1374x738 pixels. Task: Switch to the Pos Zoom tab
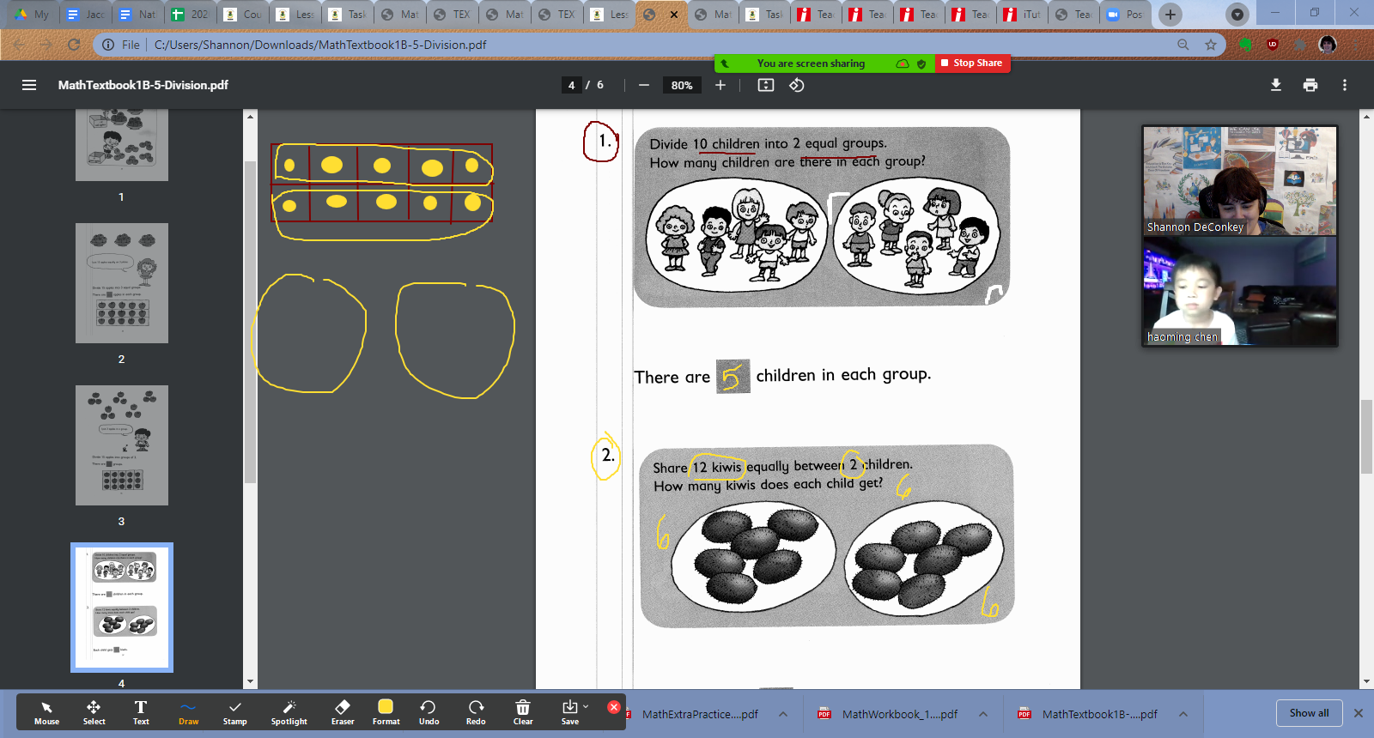pos(1125,15)
